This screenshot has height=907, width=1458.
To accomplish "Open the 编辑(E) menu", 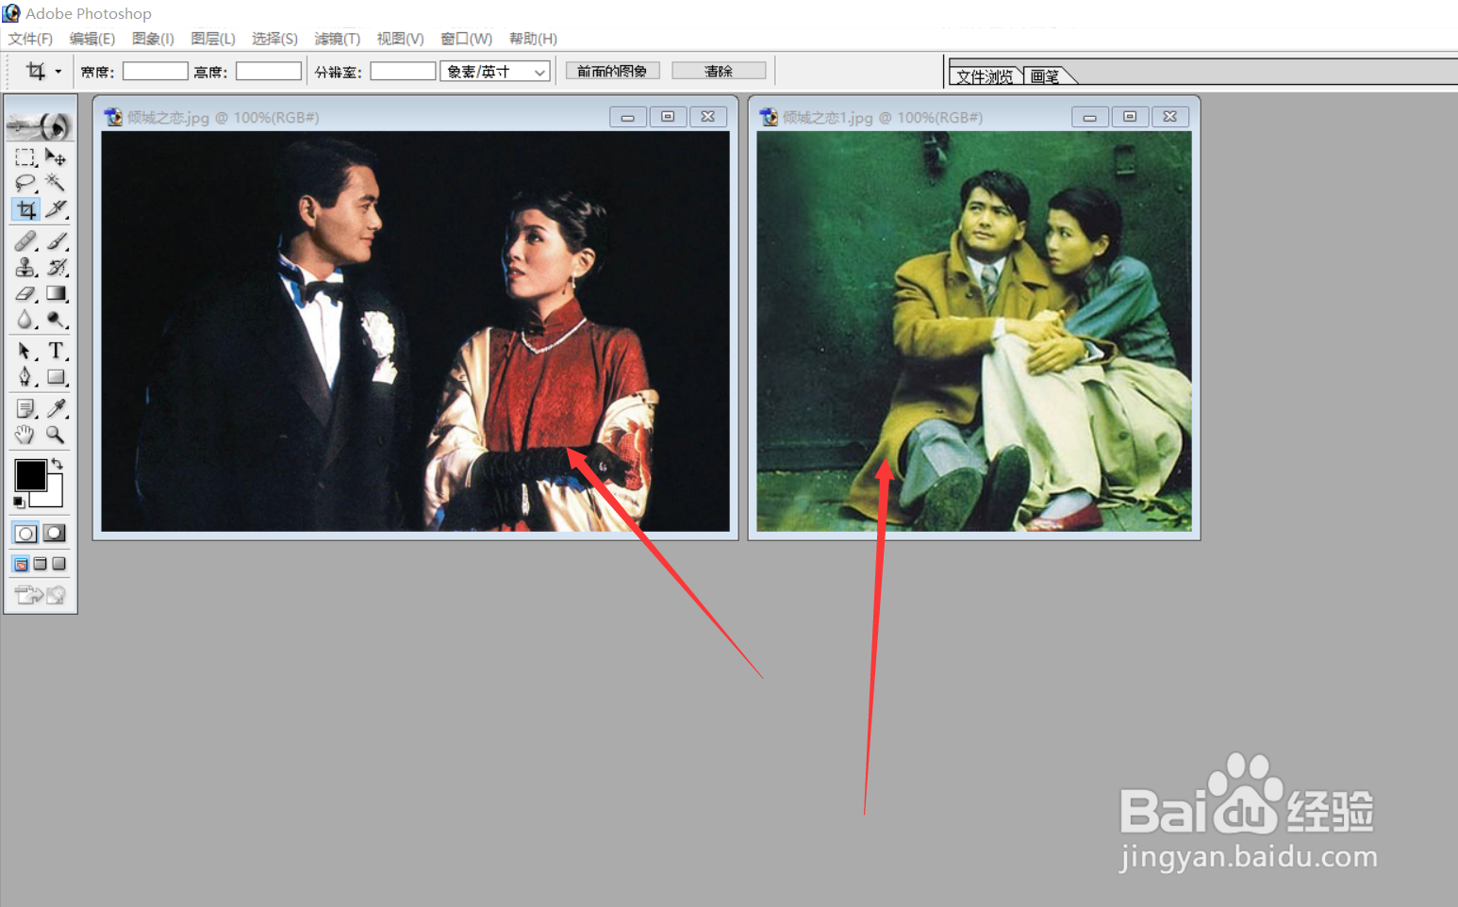I will (91, 39).
